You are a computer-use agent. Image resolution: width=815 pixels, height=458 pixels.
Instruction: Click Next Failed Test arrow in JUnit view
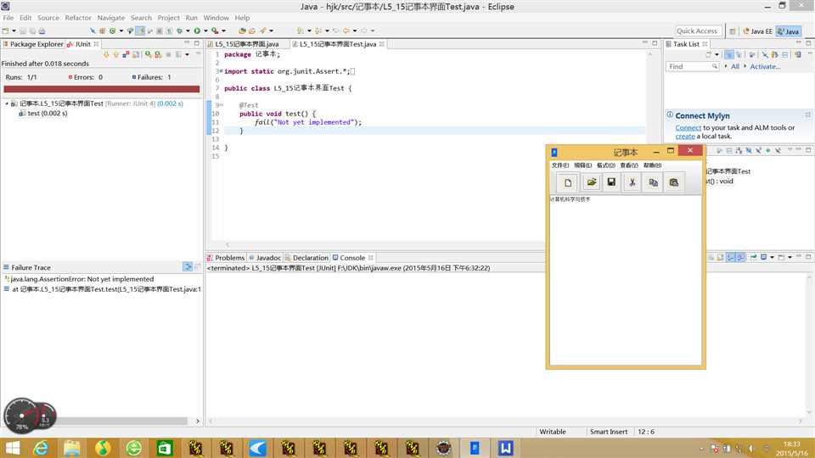click(106, 54)
